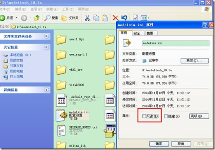Click the 确定 (OK) button
Screen dimensions: 215x150
tap(159, 144)
